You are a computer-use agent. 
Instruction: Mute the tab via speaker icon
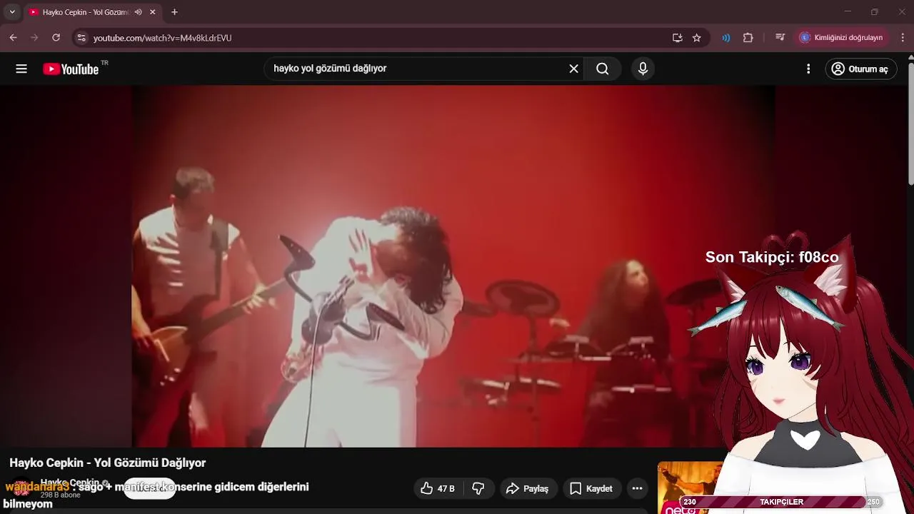[138, 12]
